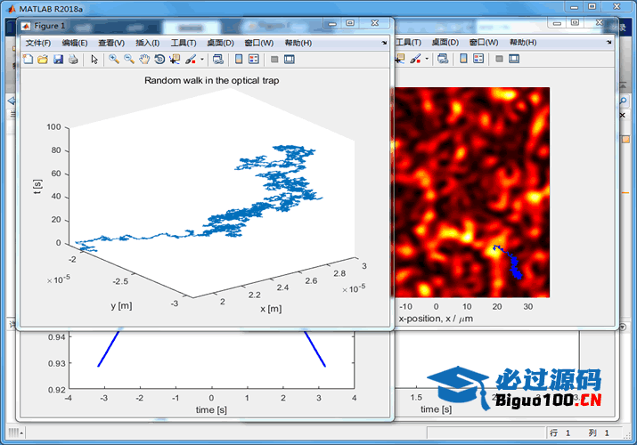
Task: Choose the Brush data tool in Figure 1
Action: click(190, 60)
